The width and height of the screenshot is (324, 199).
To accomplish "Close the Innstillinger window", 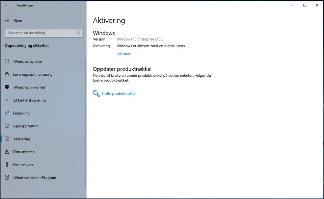I will [x=317, y=5].
